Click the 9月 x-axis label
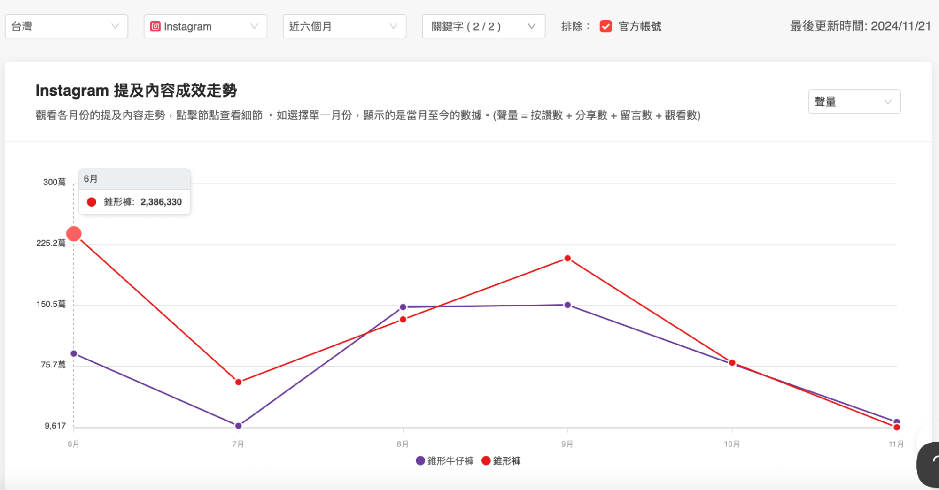Image resolution: width=939 pixels, height=490 pixels. click(567, 444)
